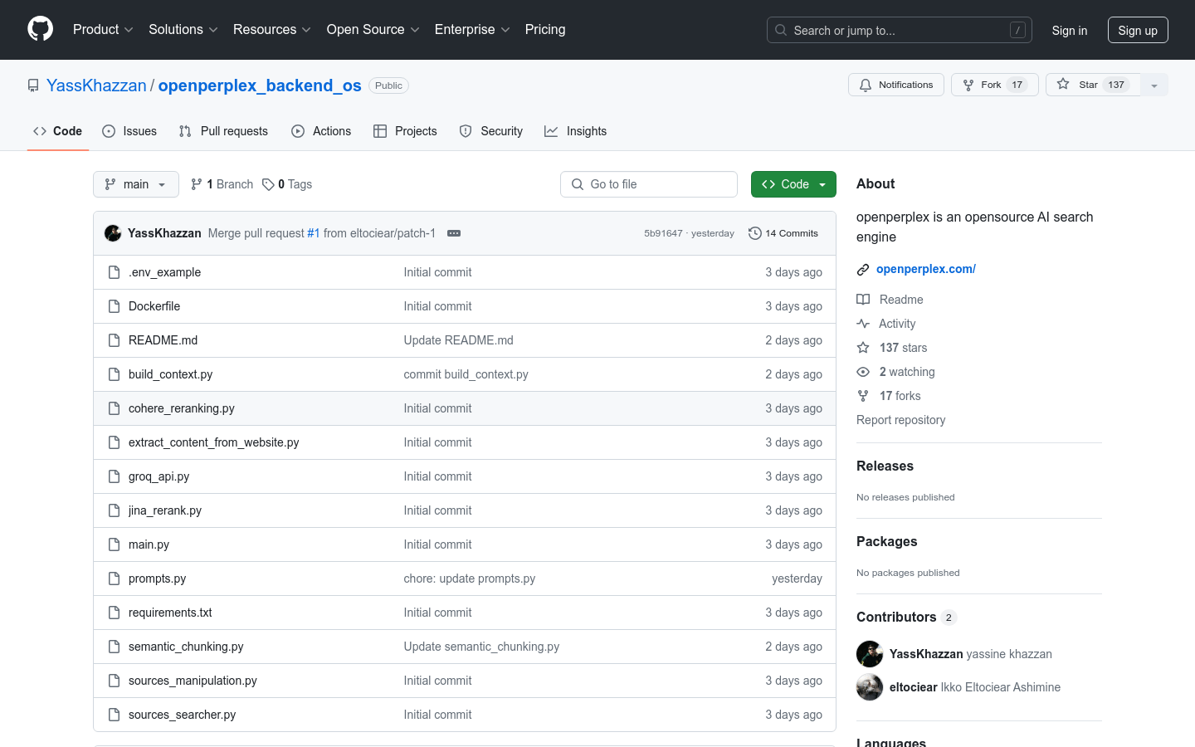Viewport: 1195px width, 747px height.
Task: Click the bell icon in Notifications
Action: pyautogui.click(x=866, y=85)
